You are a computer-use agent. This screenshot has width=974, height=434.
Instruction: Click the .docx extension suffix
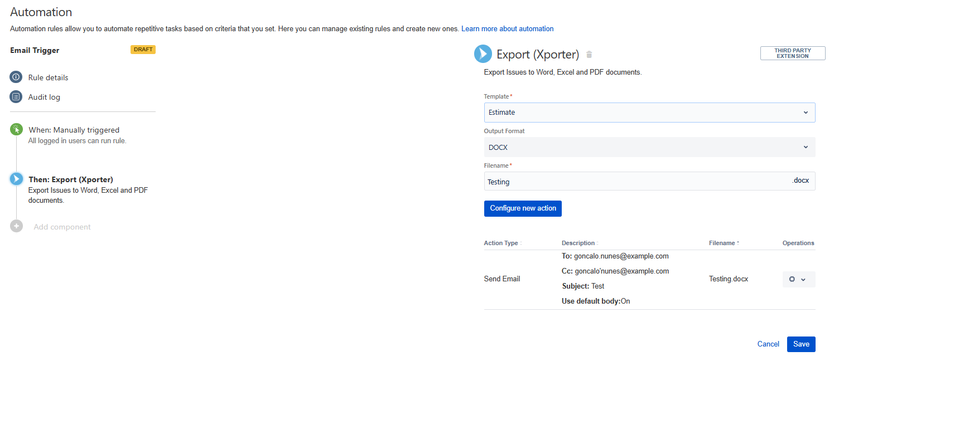pos(801,181)
